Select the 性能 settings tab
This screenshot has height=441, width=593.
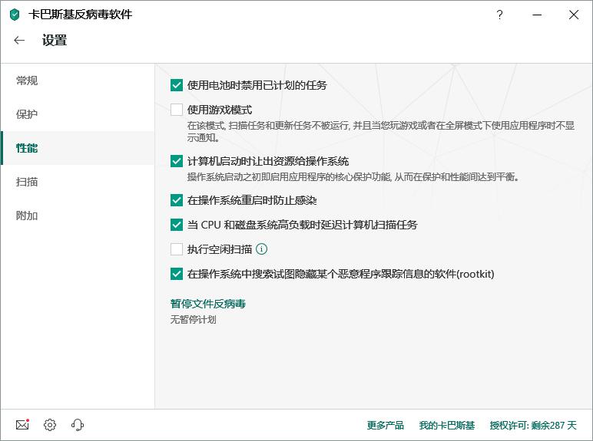point(78,148)
